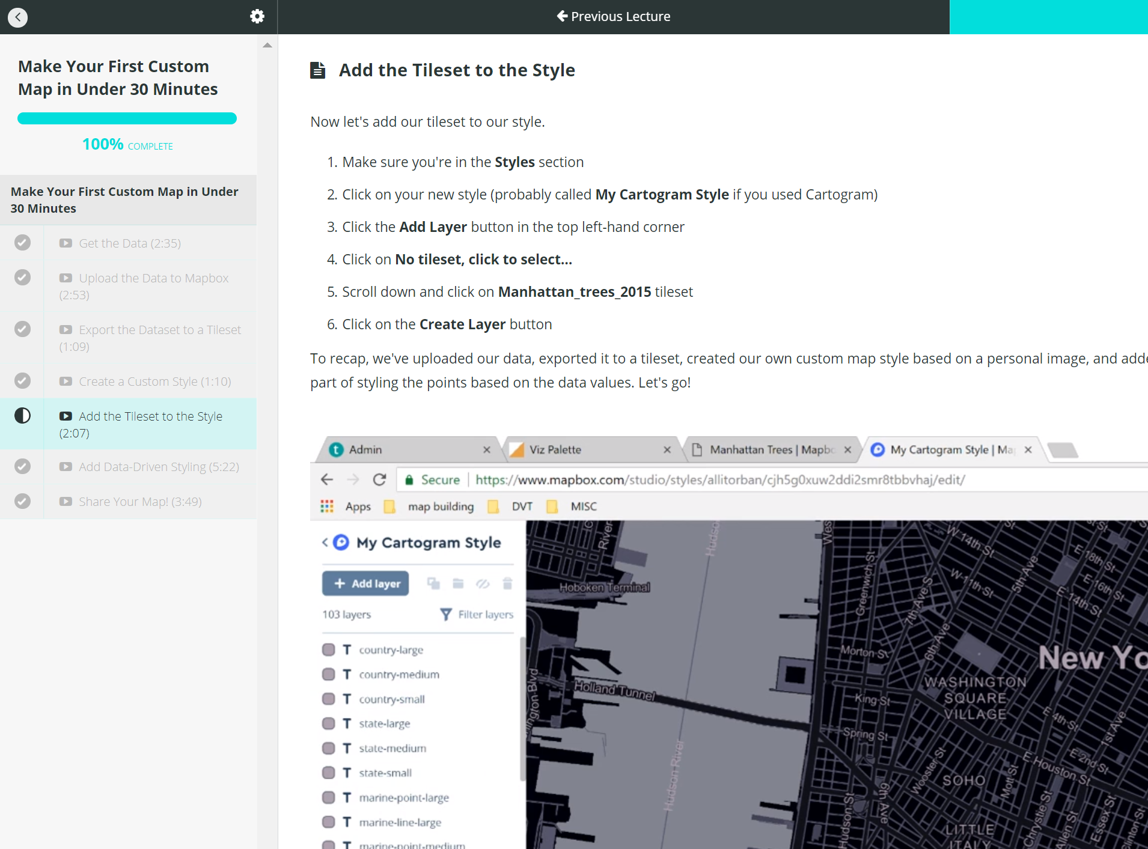Screen dimensions: 1148x849
Task: Click sidebar scroll up arrow
Action: [267, 45]
